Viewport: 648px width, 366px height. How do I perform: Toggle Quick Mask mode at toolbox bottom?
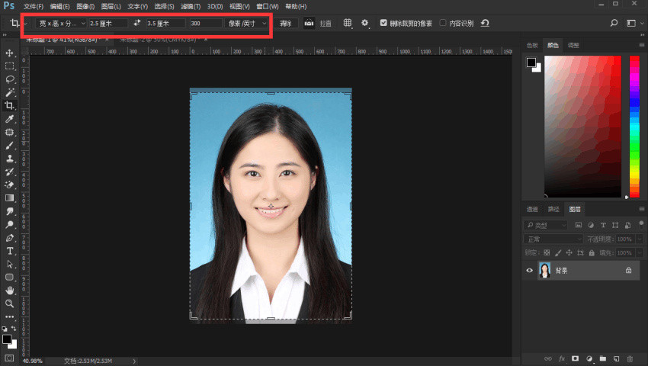(x=9, y=358)
